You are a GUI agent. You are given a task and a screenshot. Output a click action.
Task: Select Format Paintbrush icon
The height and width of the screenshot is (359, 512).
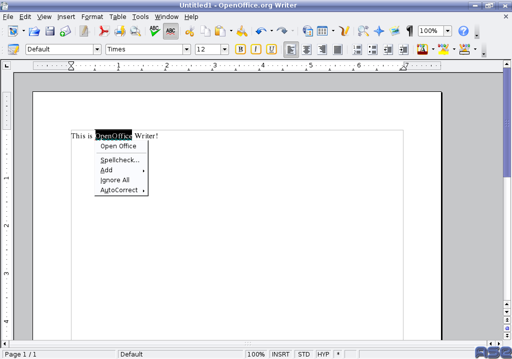(x=242, y=31)
